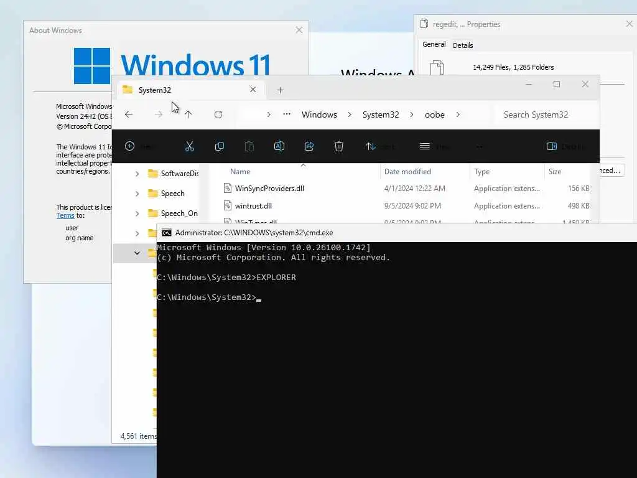This screenshot has height=478, width=637.
Task: Select the WinSyncProviders.dll file name
Action: point(269,188)
